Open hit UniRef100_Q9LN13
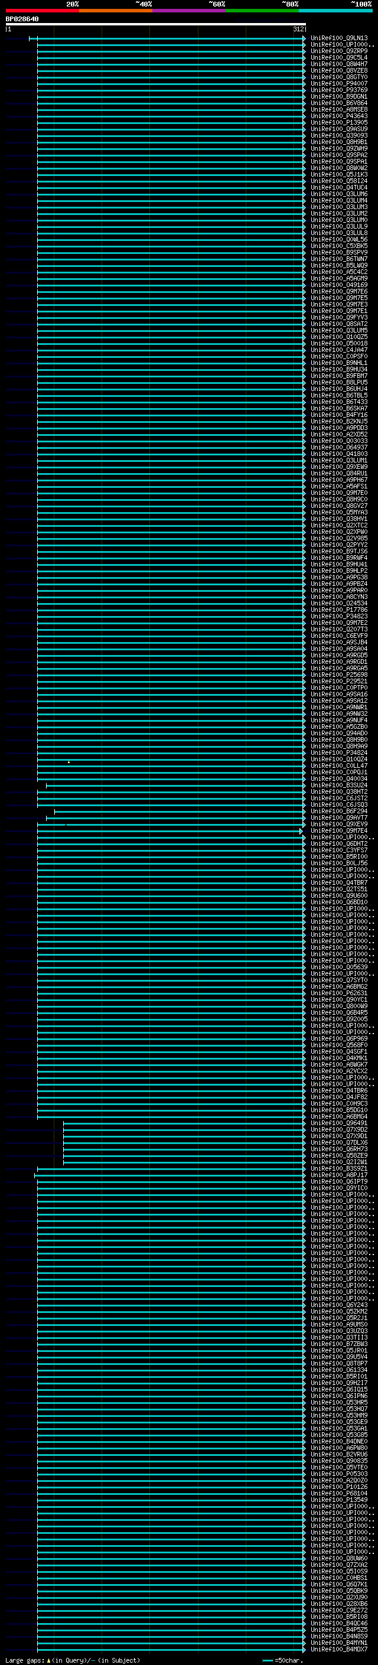 (x=338, y=38)
